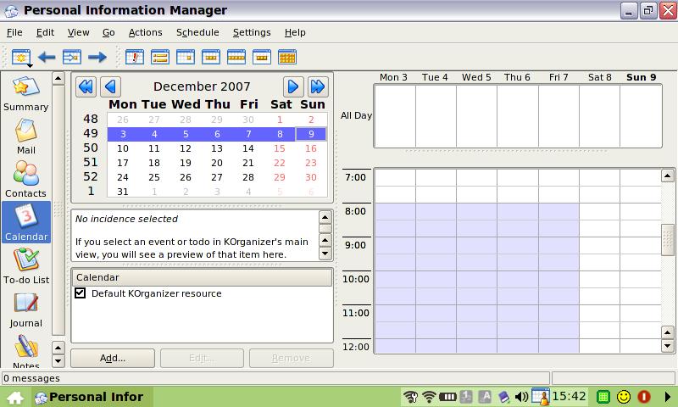
Task: Toggle the Default KOrganizer resource checkbox
Action: click(x=81, y=293)
